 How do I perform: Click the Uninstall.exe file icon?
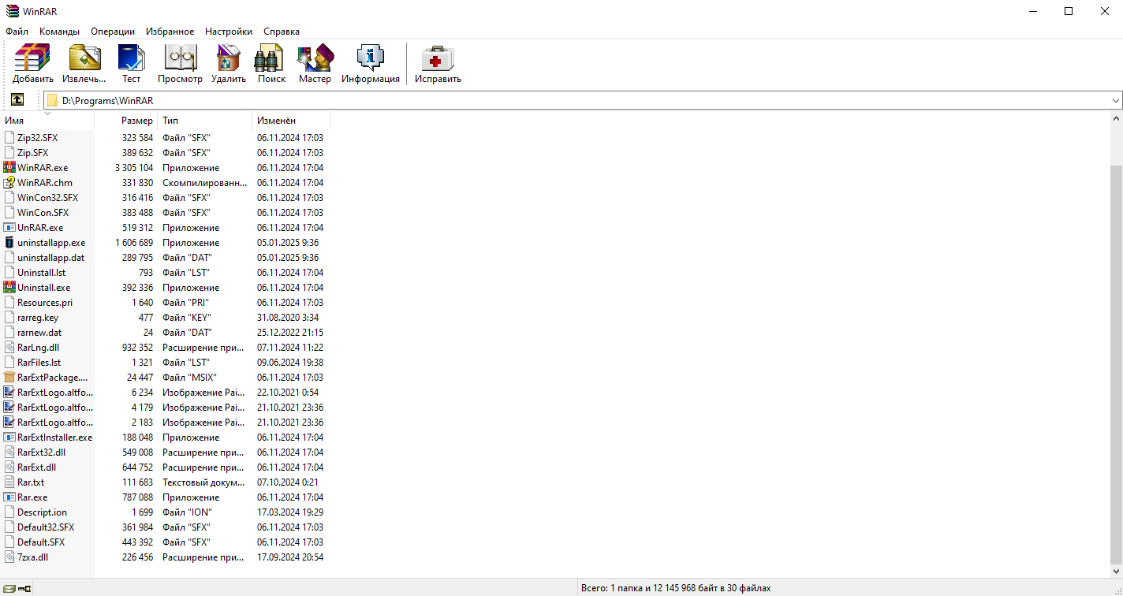[x=9, y=288]
